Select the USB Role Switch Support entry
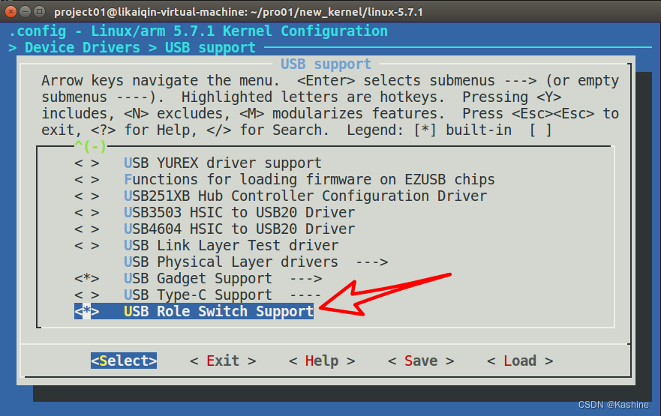Viewport: 661px width, 416px height. click(x=218, y=312)
